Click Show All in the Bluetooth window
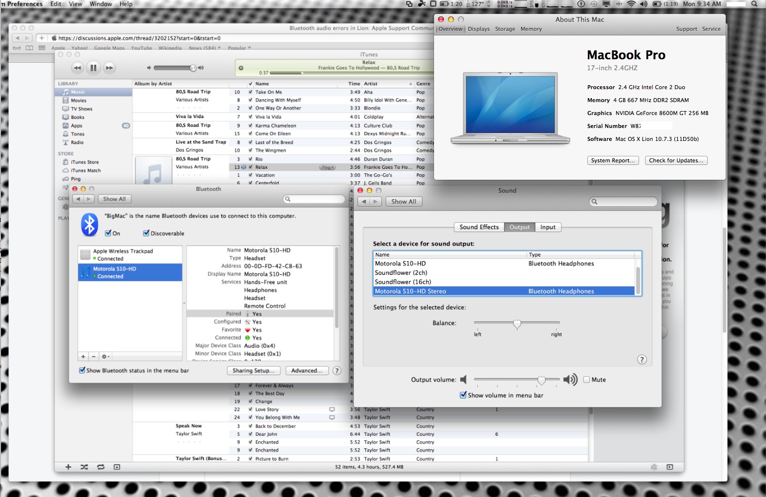Viewport: 766px width, 497px height. [x=114, y=199]
